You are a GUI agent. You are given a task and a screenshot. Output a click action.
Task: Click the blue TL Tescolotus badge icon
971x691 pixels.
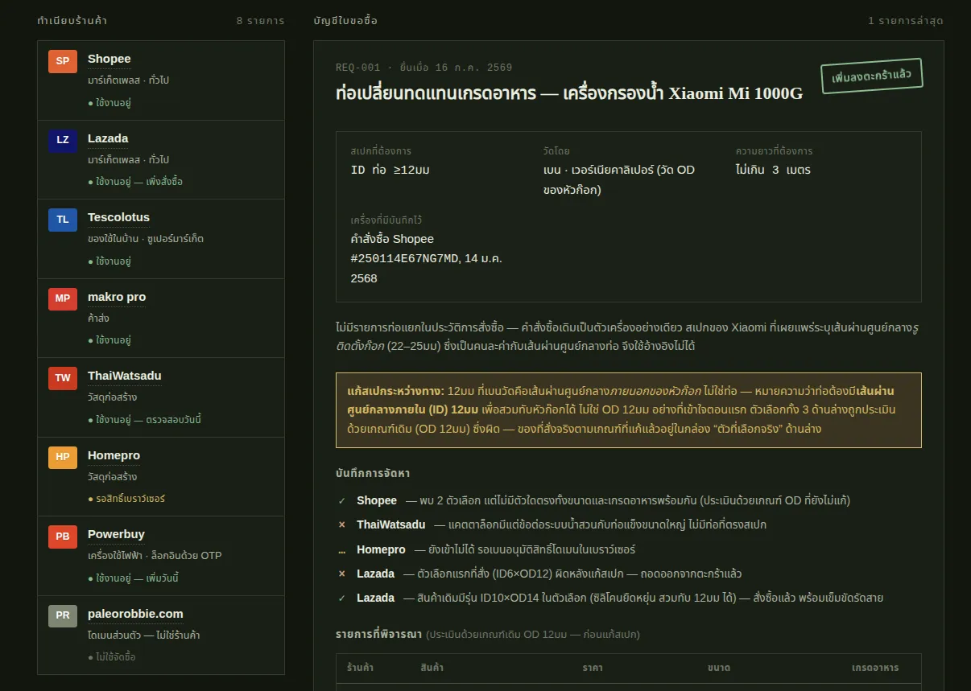[63, 220]
